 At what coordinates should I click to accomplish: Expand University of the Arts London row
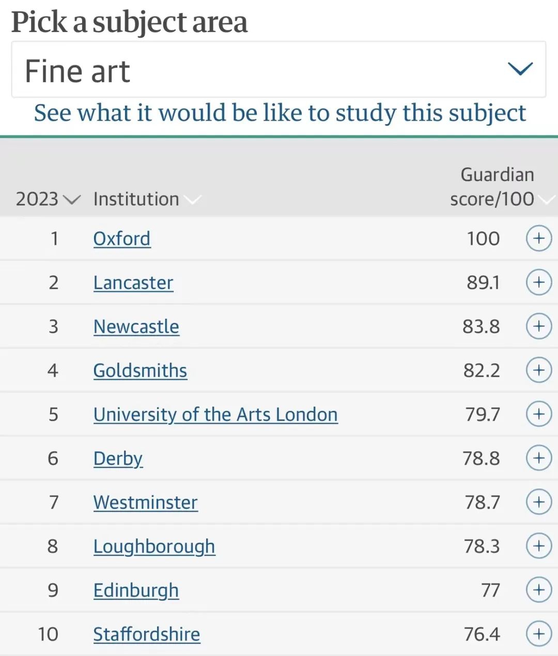tap(539, 414)
